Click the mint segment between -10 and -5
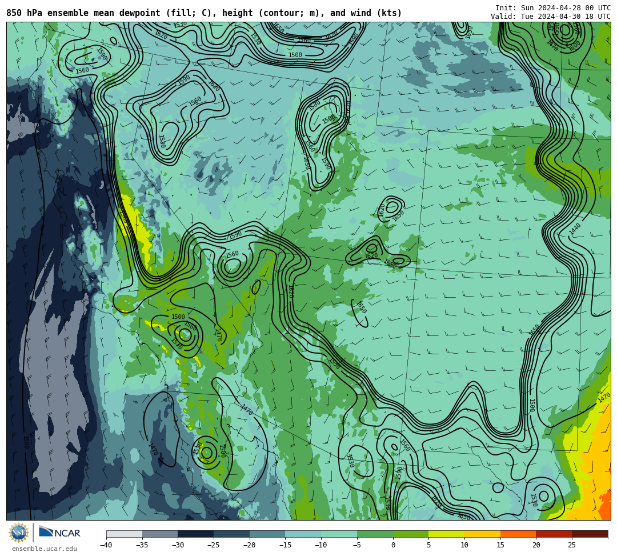 tap(339, 534)
